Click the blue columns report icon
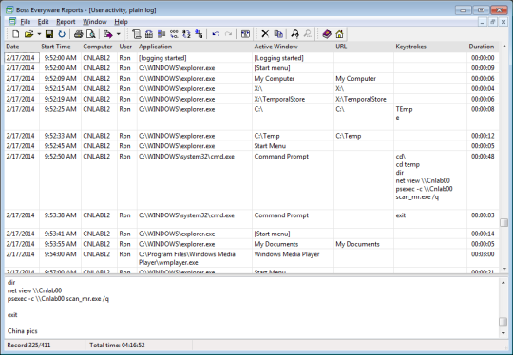The width and height of the screenshot is (513, 355). tap(161, 34)
